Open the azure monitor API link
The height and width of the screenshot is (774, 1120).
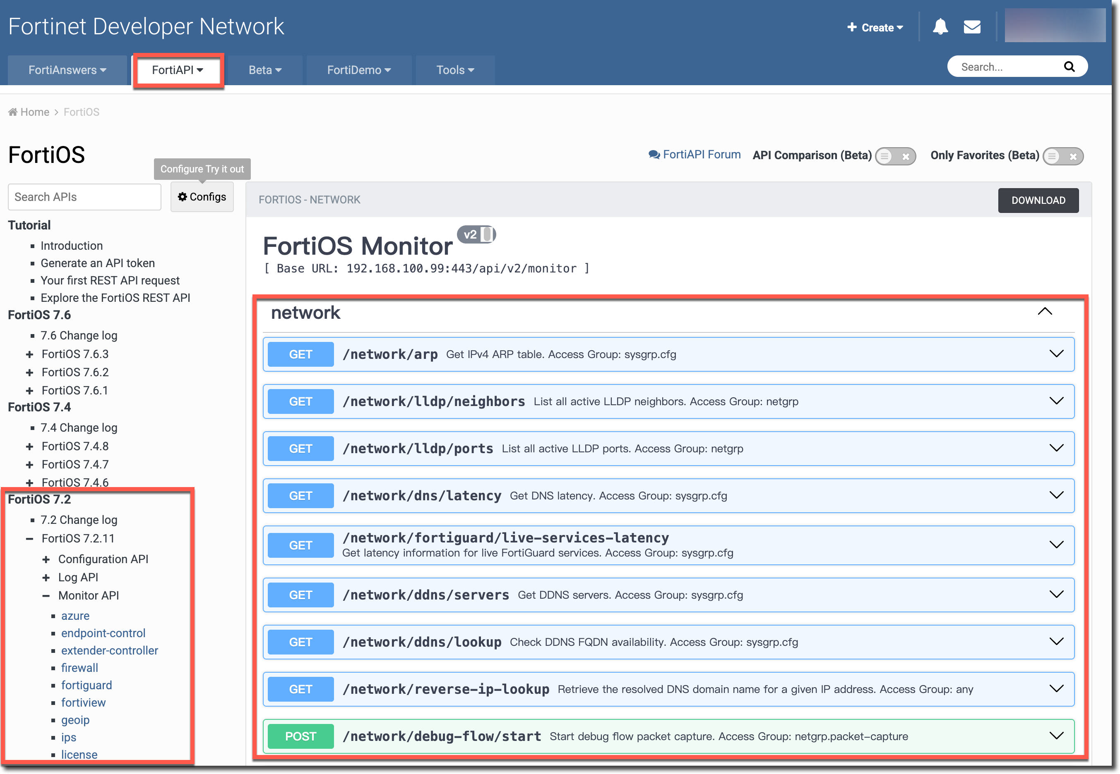click(x=75, y=616)
